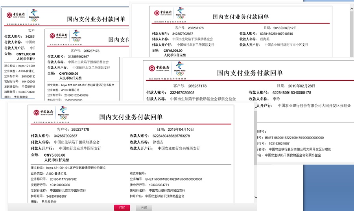Click scroll-up arrow of the top-right receipt window

(x=351, y=8)
